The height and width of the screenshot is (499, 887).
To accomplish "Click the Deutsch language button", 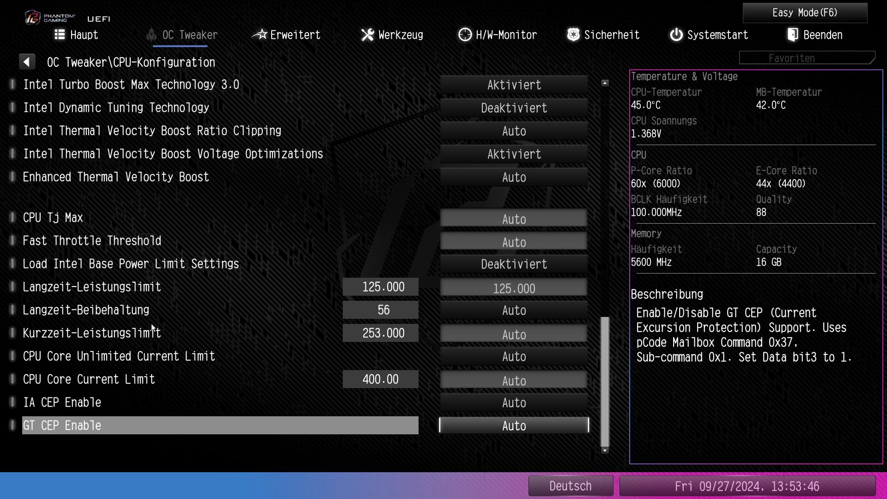I will [570, 486].
